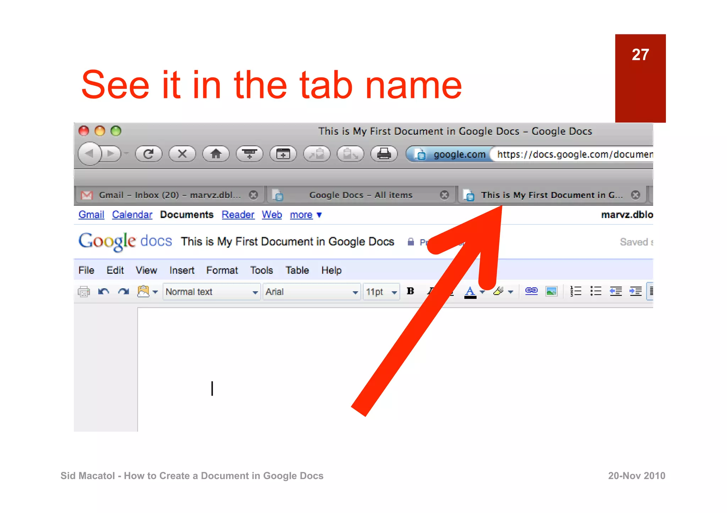Close the My First Document tab
This screenshot has height=513, width=727.
click(635, 195)
